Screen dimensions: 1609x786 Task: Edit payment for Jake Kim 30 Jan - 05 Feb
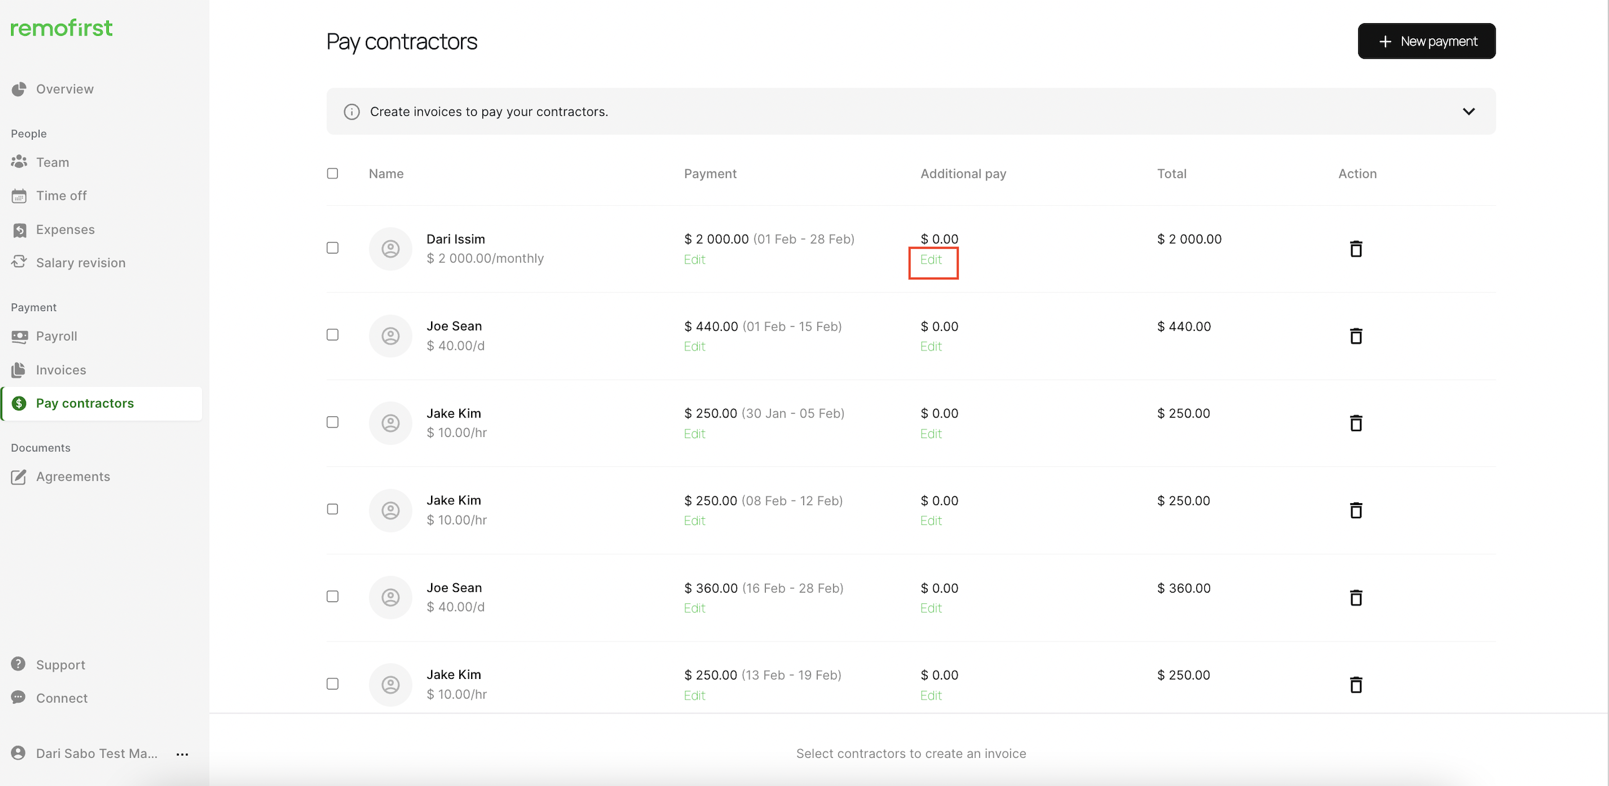coord(694,434)
